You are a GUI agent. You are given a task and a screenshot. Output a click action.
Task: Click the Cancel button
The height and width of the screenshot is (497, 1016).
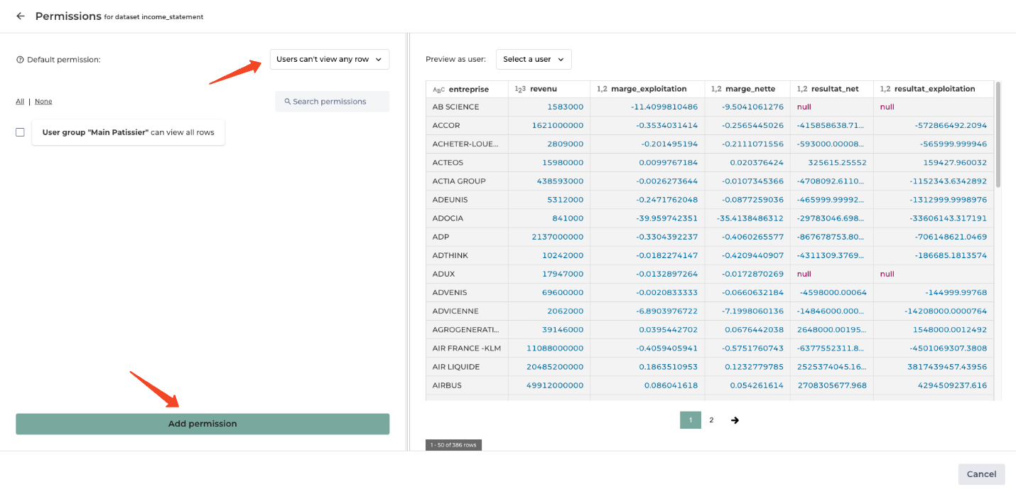981,474
